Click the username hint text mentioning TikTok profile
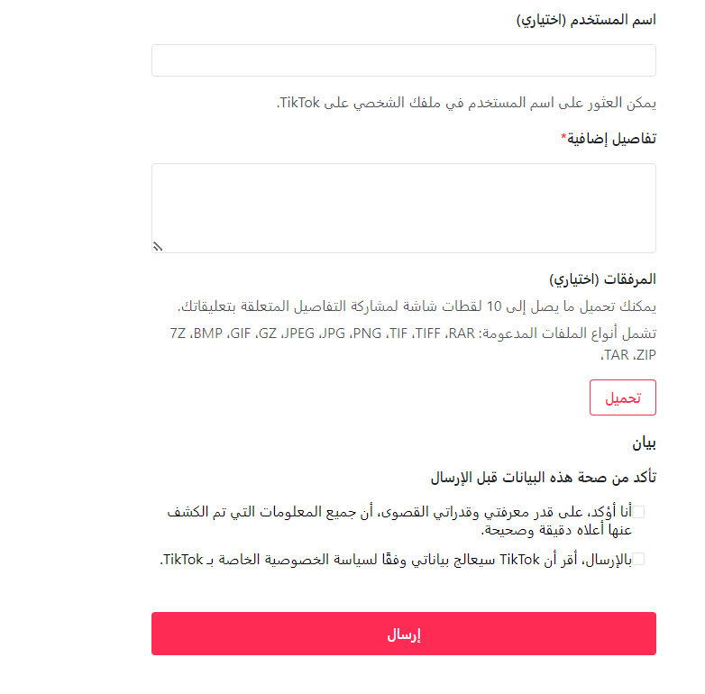Viewport: 705px width, 694px height. pyautogui.click(x=466, y=103)
